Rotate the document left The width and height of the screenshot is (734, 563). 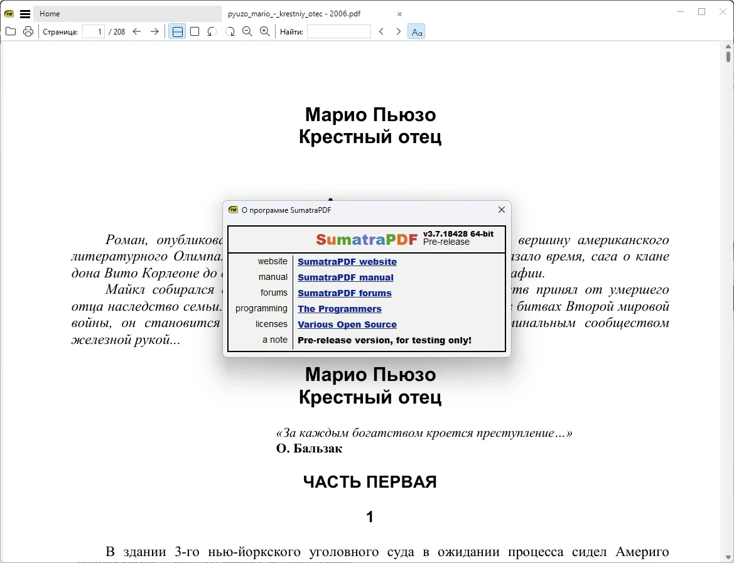point(212,32)
